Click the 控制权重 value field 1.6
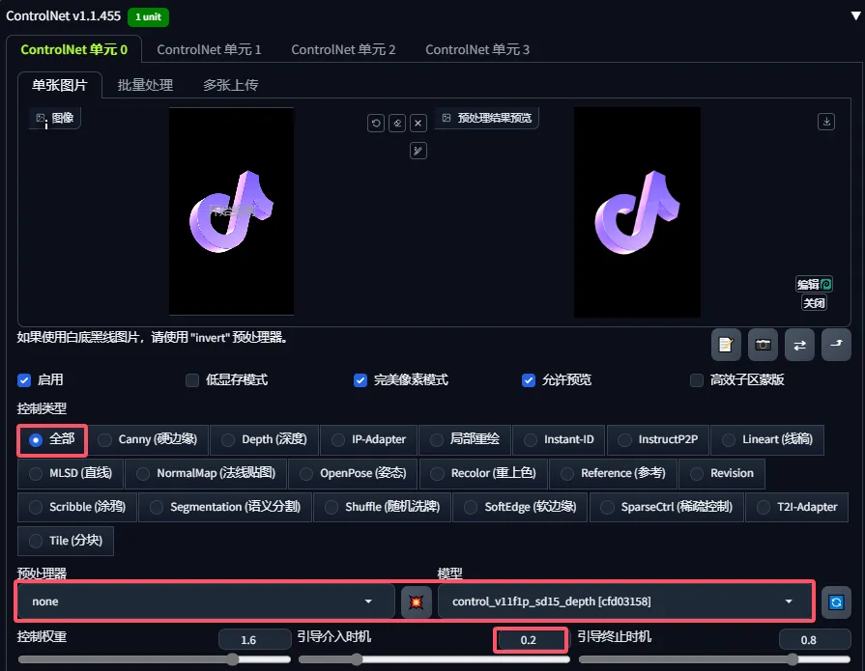865x671 pixels. [x=255, y=639]
